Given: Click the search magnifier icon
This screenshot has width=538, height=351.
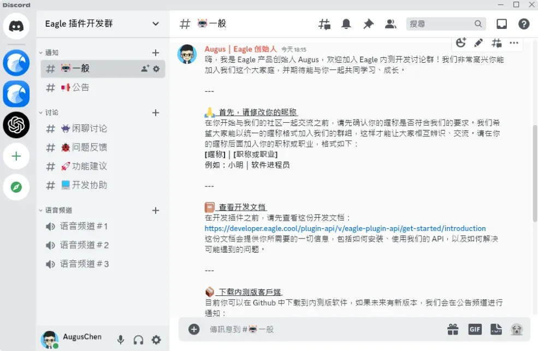Looking at the screenshot, I should (x=478, y=24).
